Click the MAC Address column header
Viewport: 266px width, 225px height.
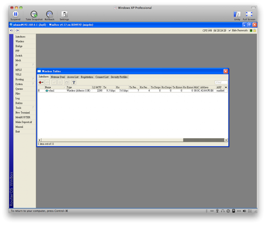click(205, 87)
